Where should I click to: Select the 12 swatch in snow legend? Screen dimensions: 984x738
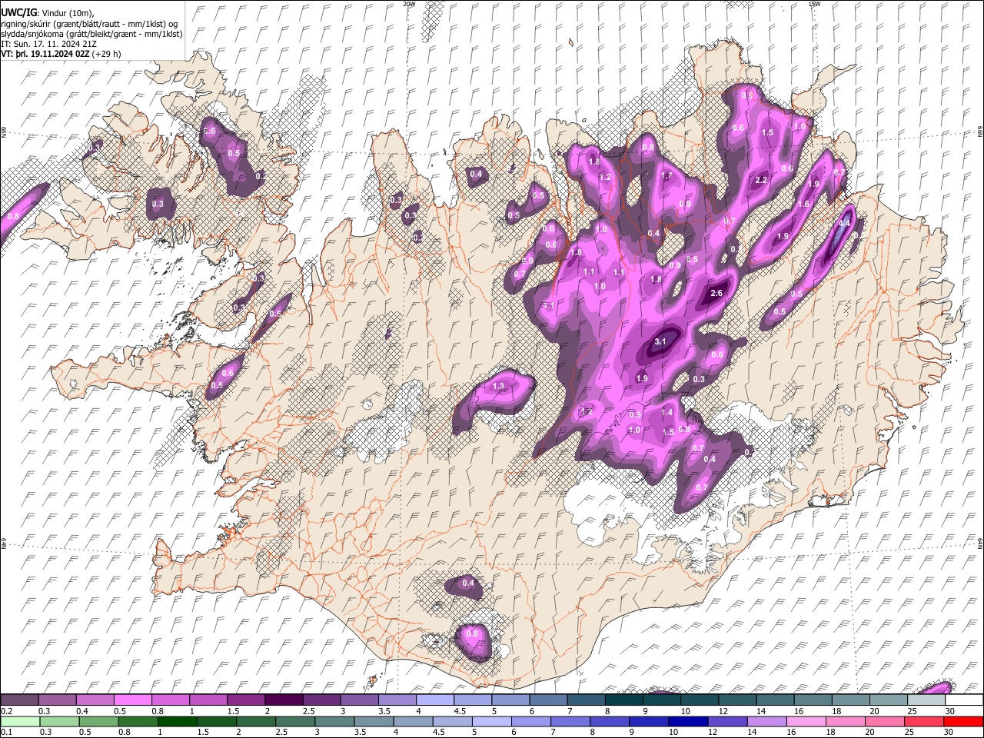pos(736,700)
